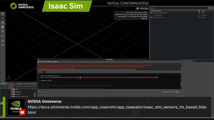
Task: Click the Stage panel Search field
Action: tap(179, 8)
